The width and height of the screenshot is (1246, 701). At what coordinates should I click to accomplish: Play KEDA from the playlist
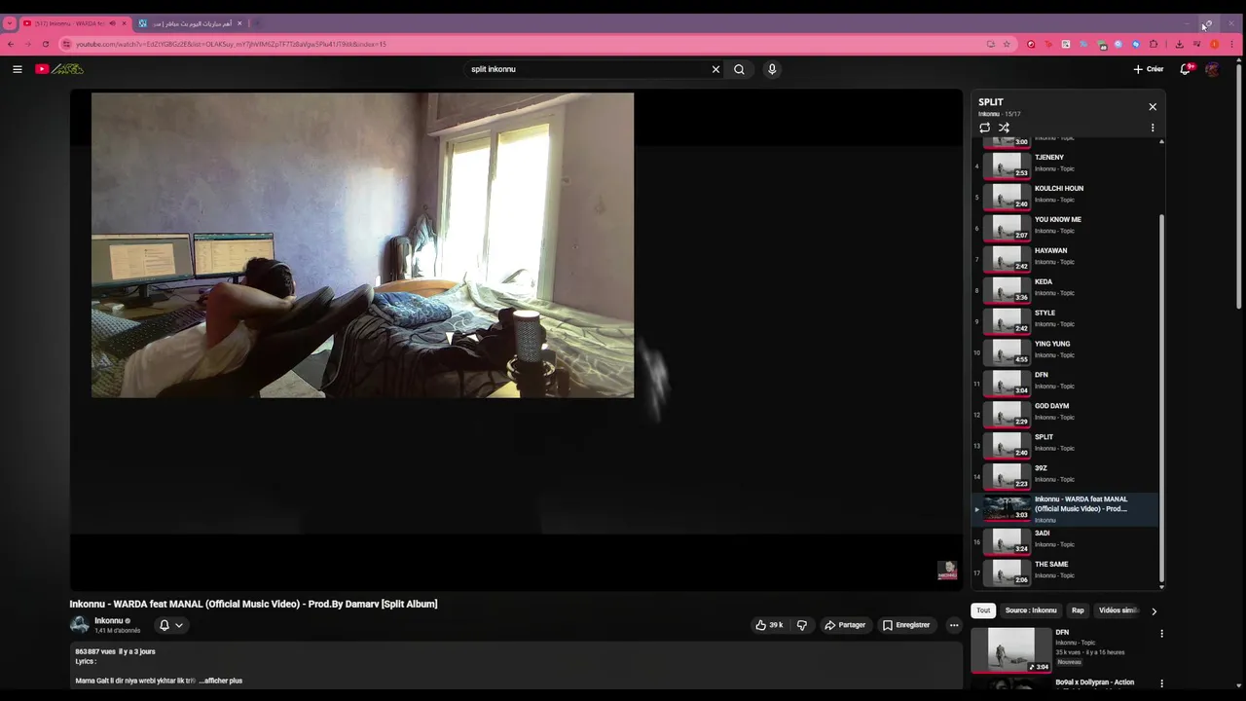pos(1066,289)
